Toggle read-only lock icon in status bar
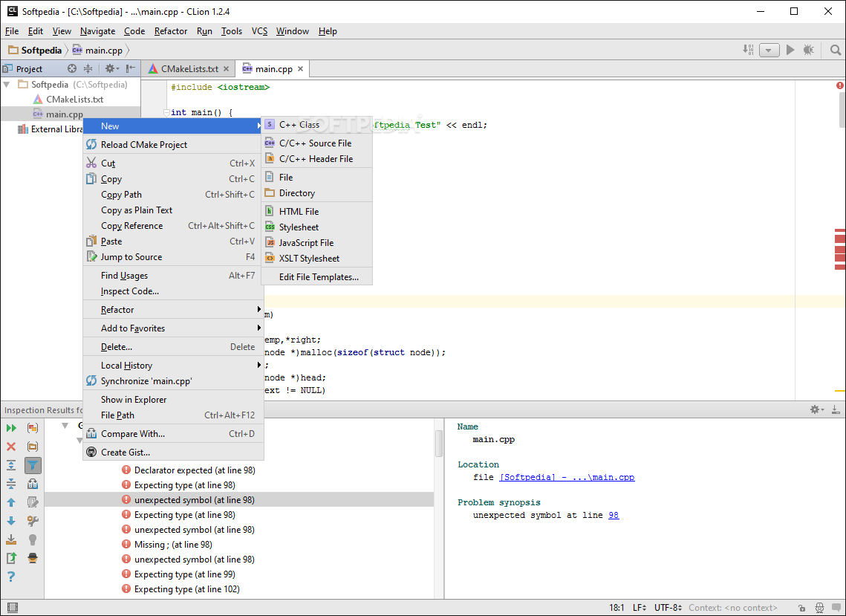The image size is (846, 616). 802,607
